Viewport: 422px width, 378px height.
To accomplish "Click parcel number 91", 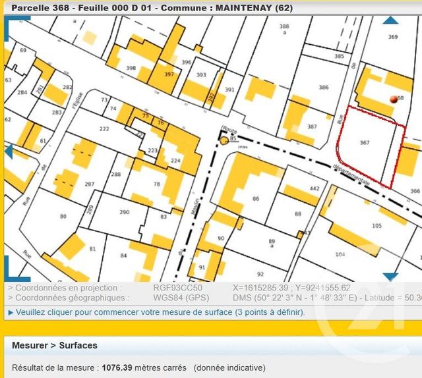I will pyautogui.click(x=202, y=267).
